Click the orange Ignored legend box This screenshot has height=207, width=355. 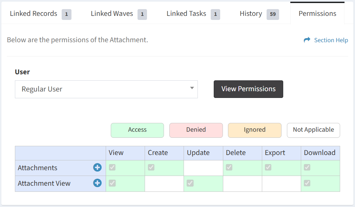pyautogui.click(x=255, y=130)
